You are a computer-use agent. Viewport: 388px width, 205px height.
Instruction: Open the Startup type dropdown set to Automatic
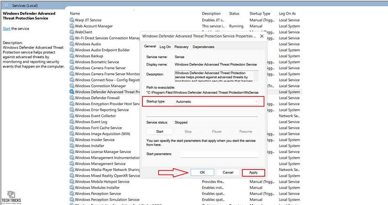click(216, 102)
